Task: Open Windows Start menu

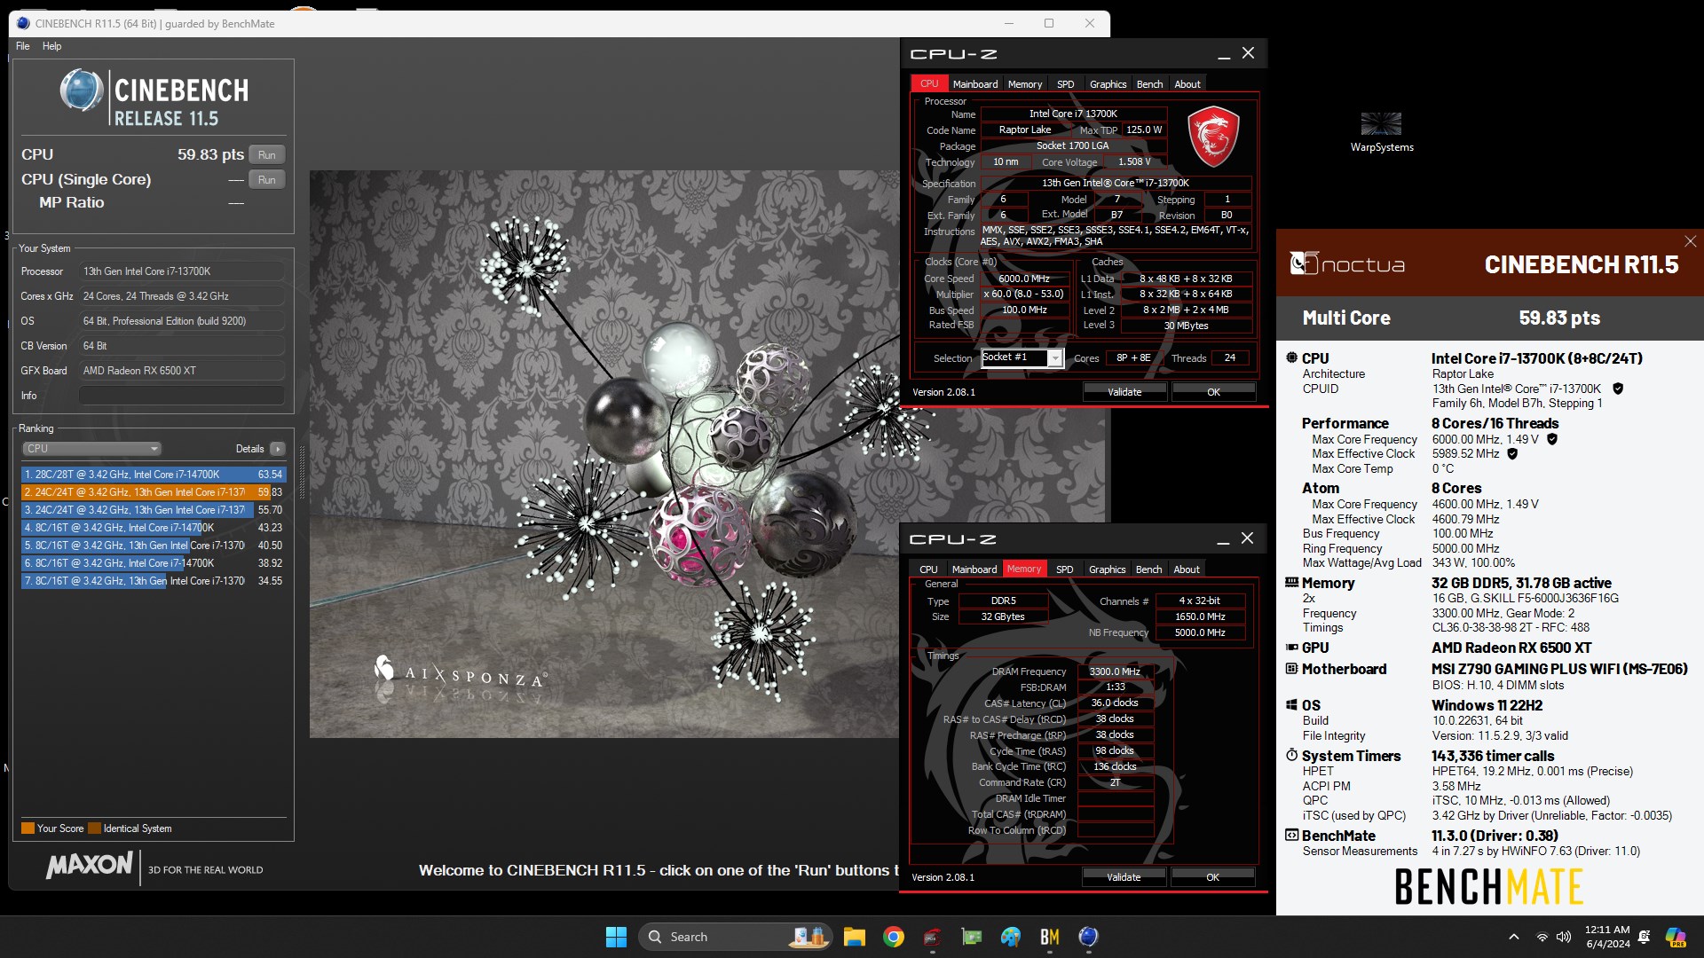Action: click(616, 937)
